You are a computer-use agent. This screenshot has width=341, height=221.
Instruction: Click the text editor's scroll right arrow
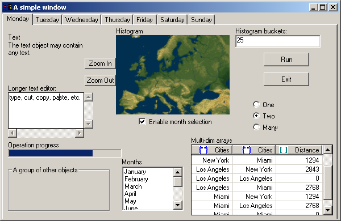(80, 133)
